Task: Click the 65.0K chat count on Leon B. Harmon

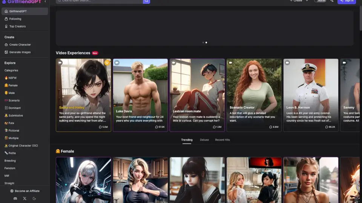Action: point(330,127)
